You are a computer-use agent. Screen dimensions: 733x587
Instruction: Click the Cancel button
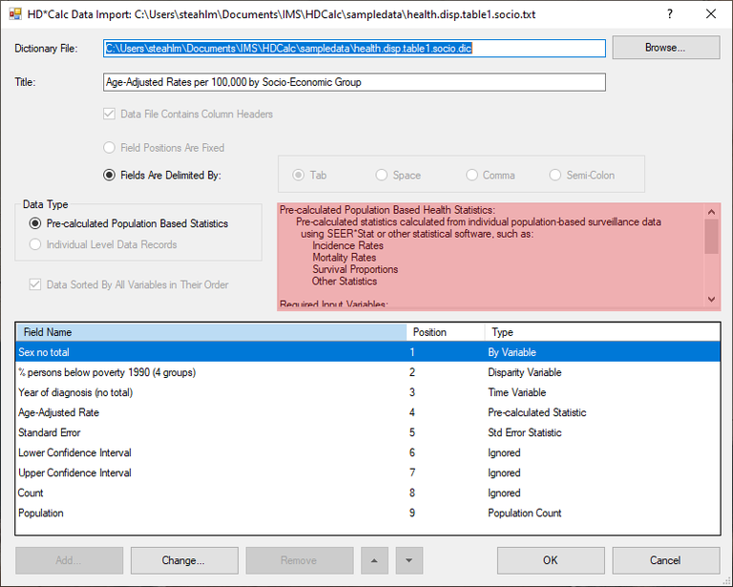665,560
